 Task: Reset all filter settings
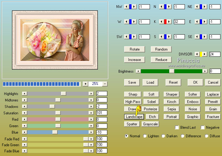(173, 82)
